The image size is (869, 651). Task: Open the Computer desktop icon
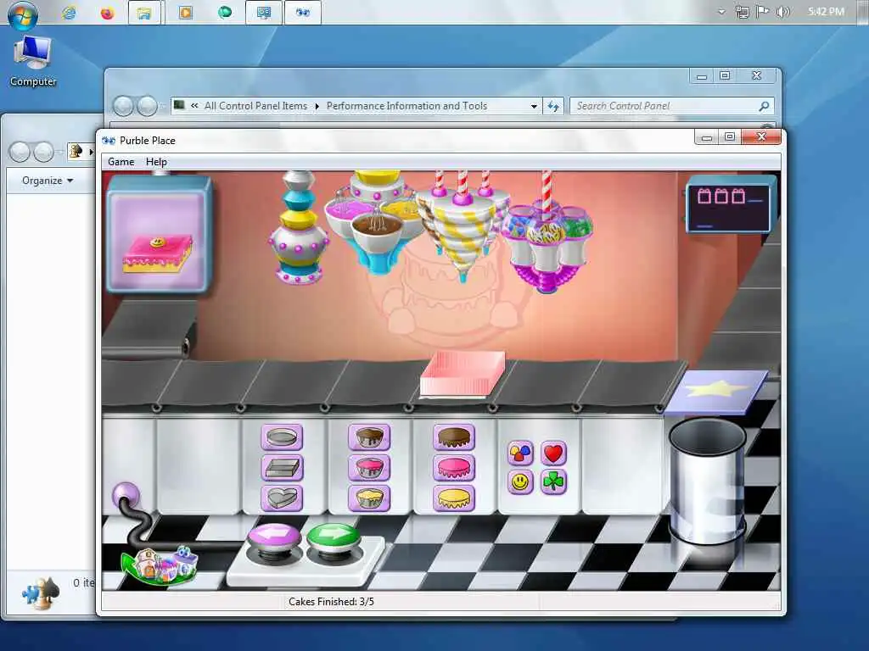tap(33, 61)
